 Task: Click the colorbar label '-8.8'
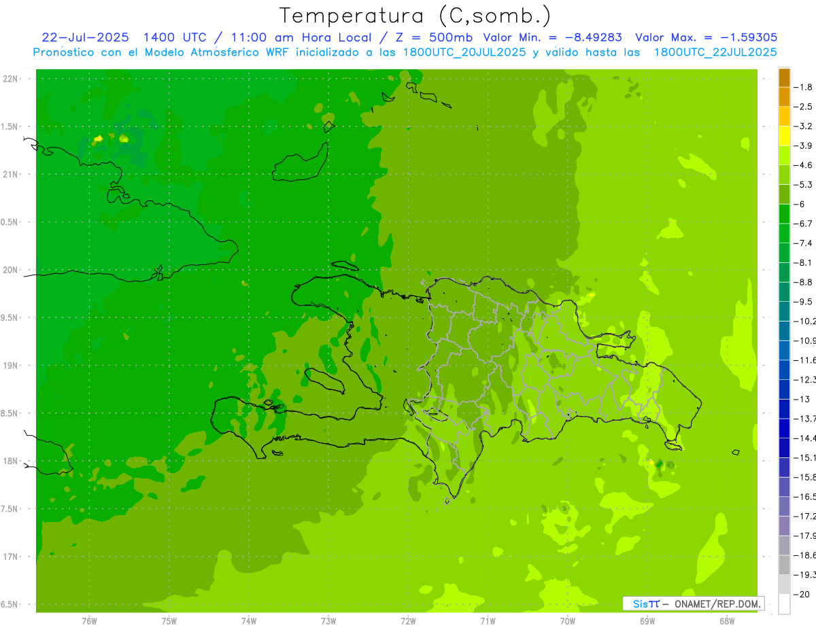tap(803, 282)
